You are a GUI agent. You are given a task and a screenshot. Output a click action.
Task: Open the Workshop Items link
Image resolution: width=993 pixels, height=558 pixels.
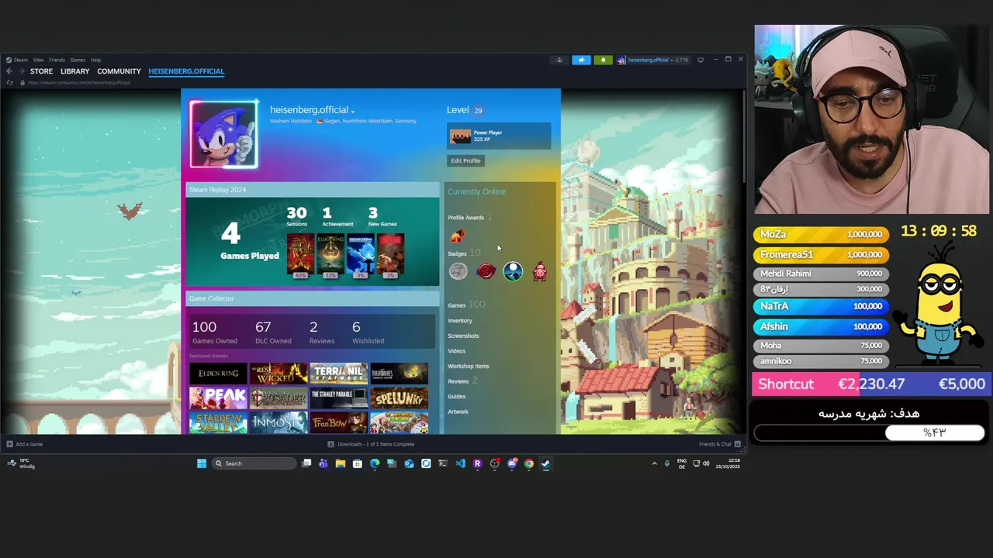(469, 366)
